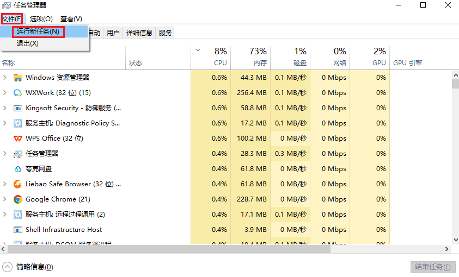Screen dimensions: 459x277
Task: Open the 选项(O) menu
Action: point(41,19)
